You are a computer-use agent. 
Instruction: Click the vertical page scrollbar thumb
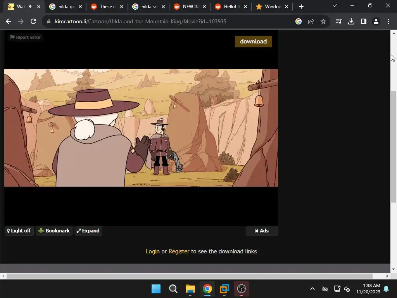pyautogui.click(x=394, y=146)
